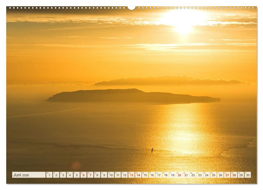Click the red Saturday 6 date cell

(84, 175)
